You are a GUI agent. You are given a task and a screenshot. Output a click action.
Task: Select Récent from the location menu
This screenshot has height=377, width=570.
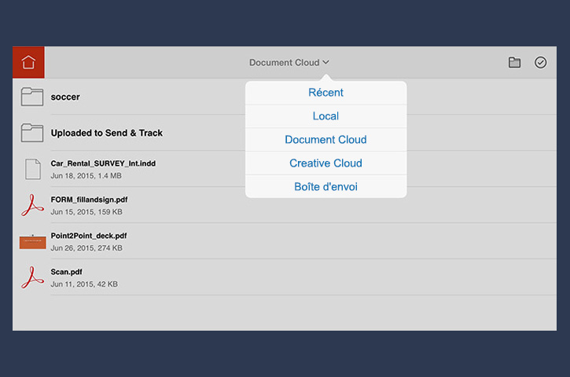point(325,93)
